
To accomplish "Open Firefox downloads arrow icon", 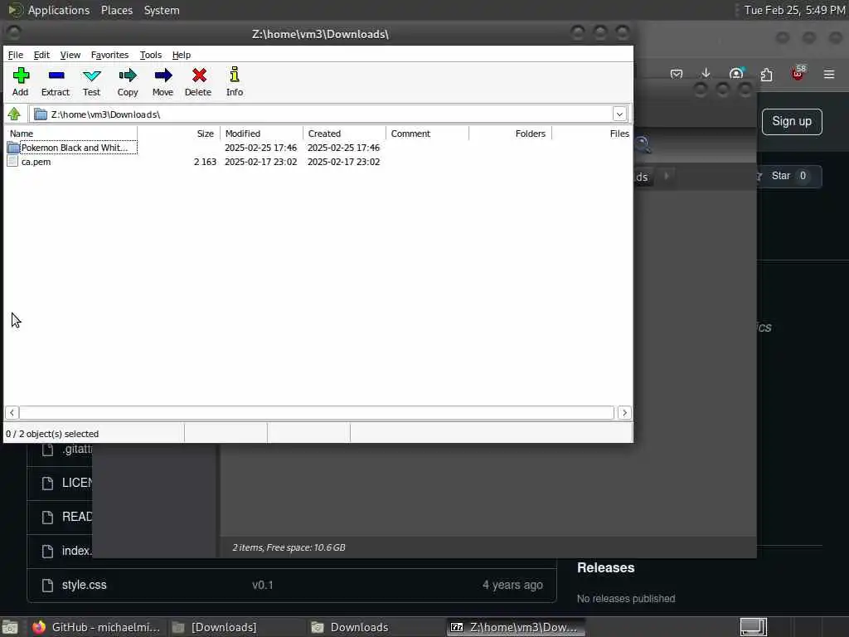I will pos(706,74).
